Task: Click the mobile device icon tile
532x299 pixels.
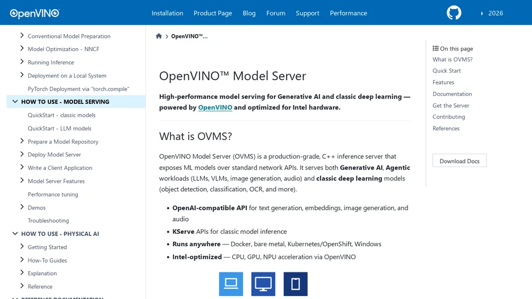Action: point(295,284)
